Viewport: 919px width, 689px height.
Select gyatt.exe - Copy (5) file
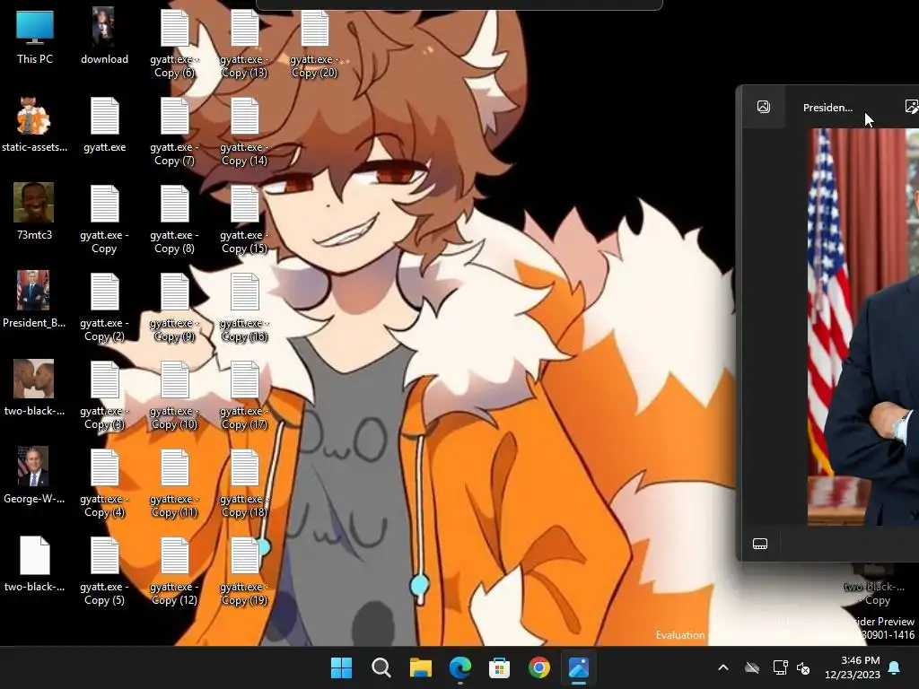coord(104,571)
